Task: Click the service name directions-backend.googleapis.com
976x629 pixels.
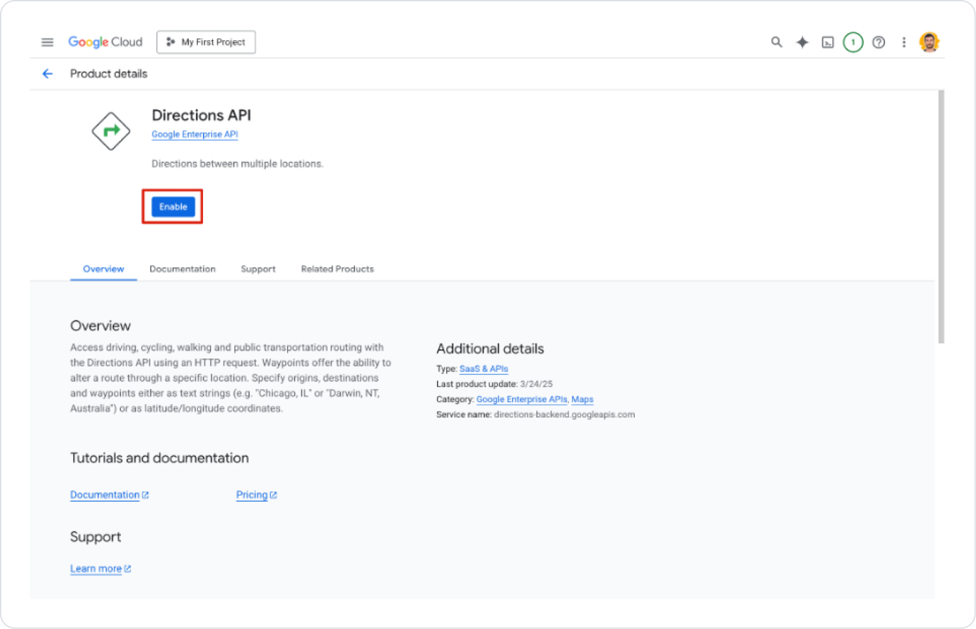Action: (564, 414)
